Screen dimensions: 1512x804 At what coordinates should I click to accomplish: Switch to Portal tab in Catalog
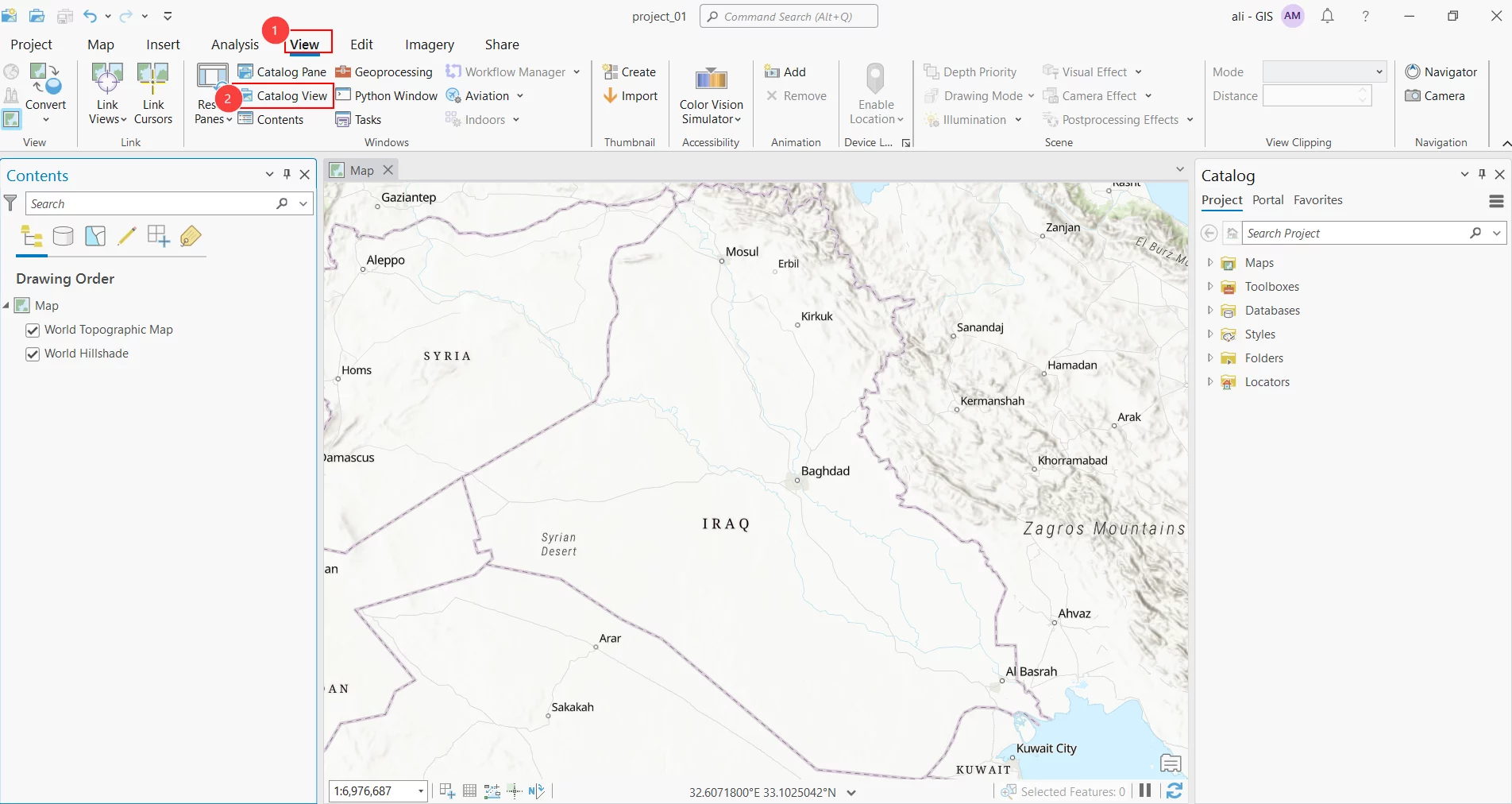click(1268, 200)
